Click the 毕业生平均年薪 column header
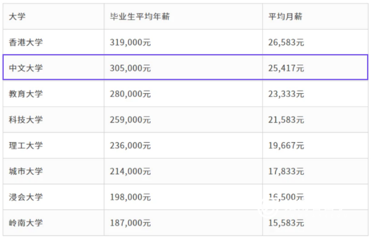Image resolution: width=372 pixels, height=240 pixels. tap(140, 16)
